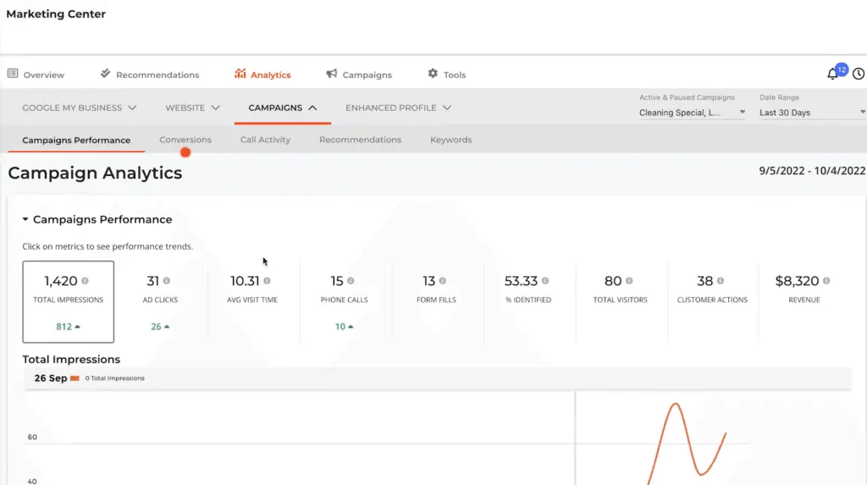The width and height of the screenshot is (867, 485).
Task: Click the 9/5/2022 - 10/4/2022 date text
Action: tap(812, 171)
